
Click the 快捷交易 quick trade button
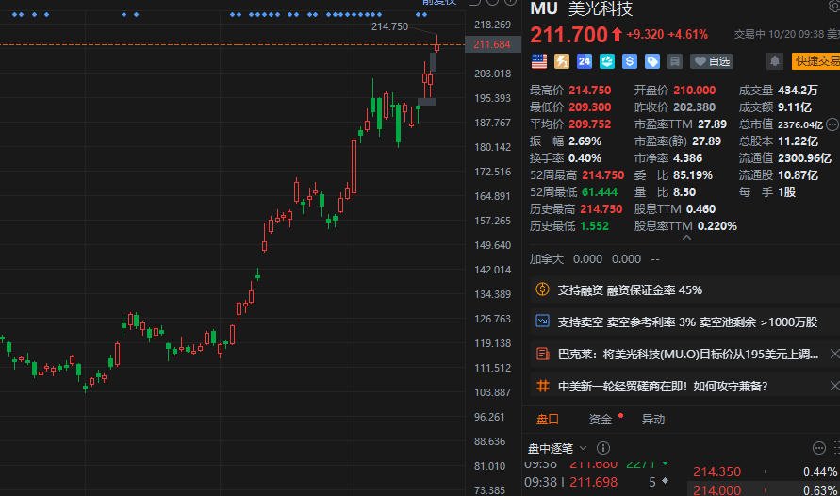pyautogui.click(x=815, y=61)
